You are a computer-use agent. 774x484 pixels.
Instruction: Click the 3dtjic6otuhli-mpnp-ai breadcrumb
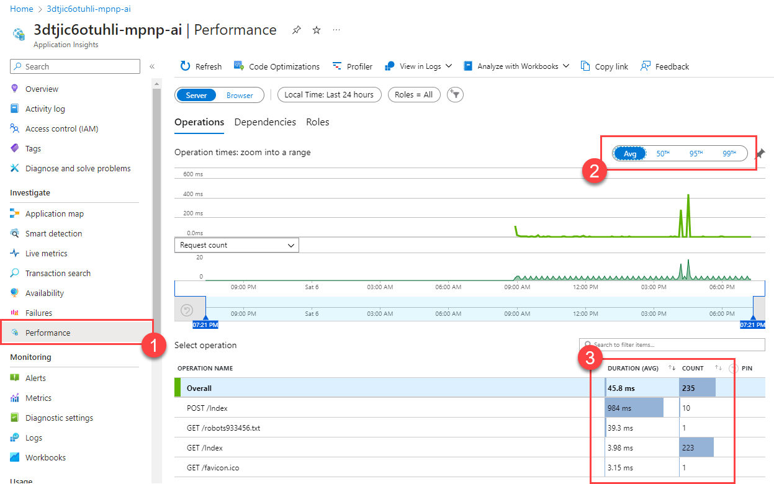tap(89, 9)
